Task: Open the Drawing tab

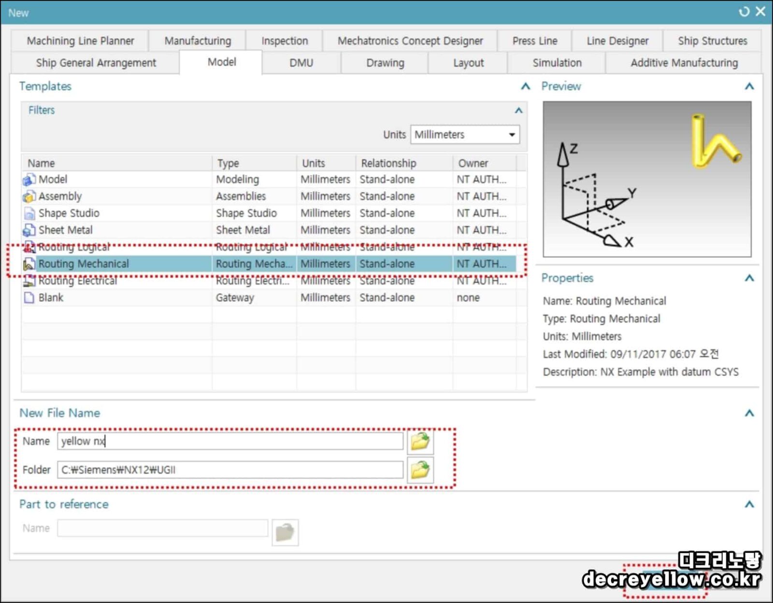Action: coord(385,63)
